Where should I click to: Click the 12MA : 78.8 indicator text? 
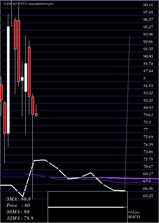click(20, 218)
